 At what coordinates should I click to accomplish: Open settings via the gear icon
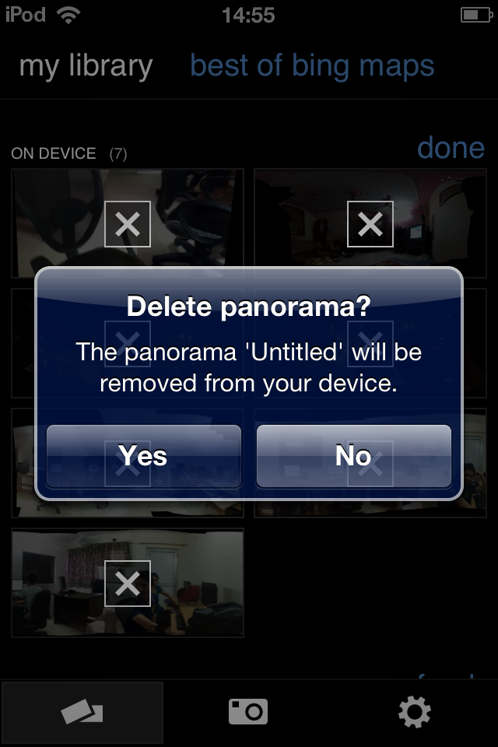click(x=415, y=712)
